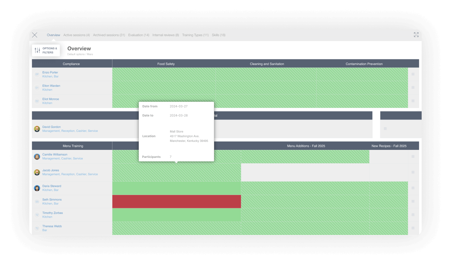The image size is (451, 265).
Task: Click Daria Steward's solid green training cell
Action: [x=176, y=188]
